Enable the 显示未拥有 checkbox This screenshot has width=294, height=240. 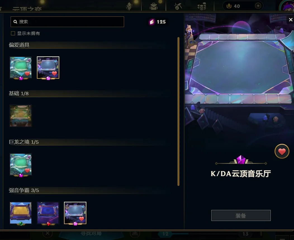13,33
